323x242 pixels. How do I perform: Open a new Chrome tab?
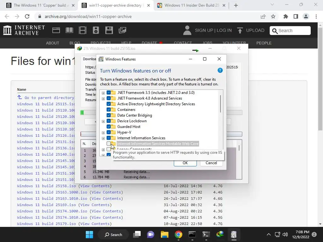pyautogui.click(x=236, y=5)
